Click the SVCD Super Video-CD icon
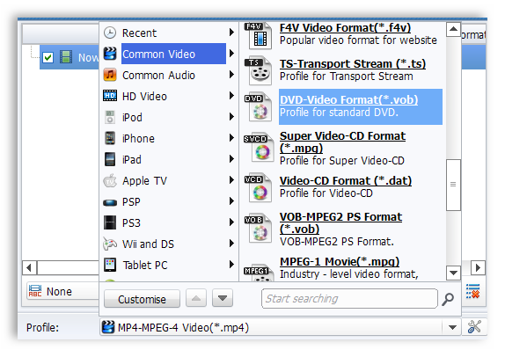The width and height of the screenshot is (505, 357). tap(259, 148)
